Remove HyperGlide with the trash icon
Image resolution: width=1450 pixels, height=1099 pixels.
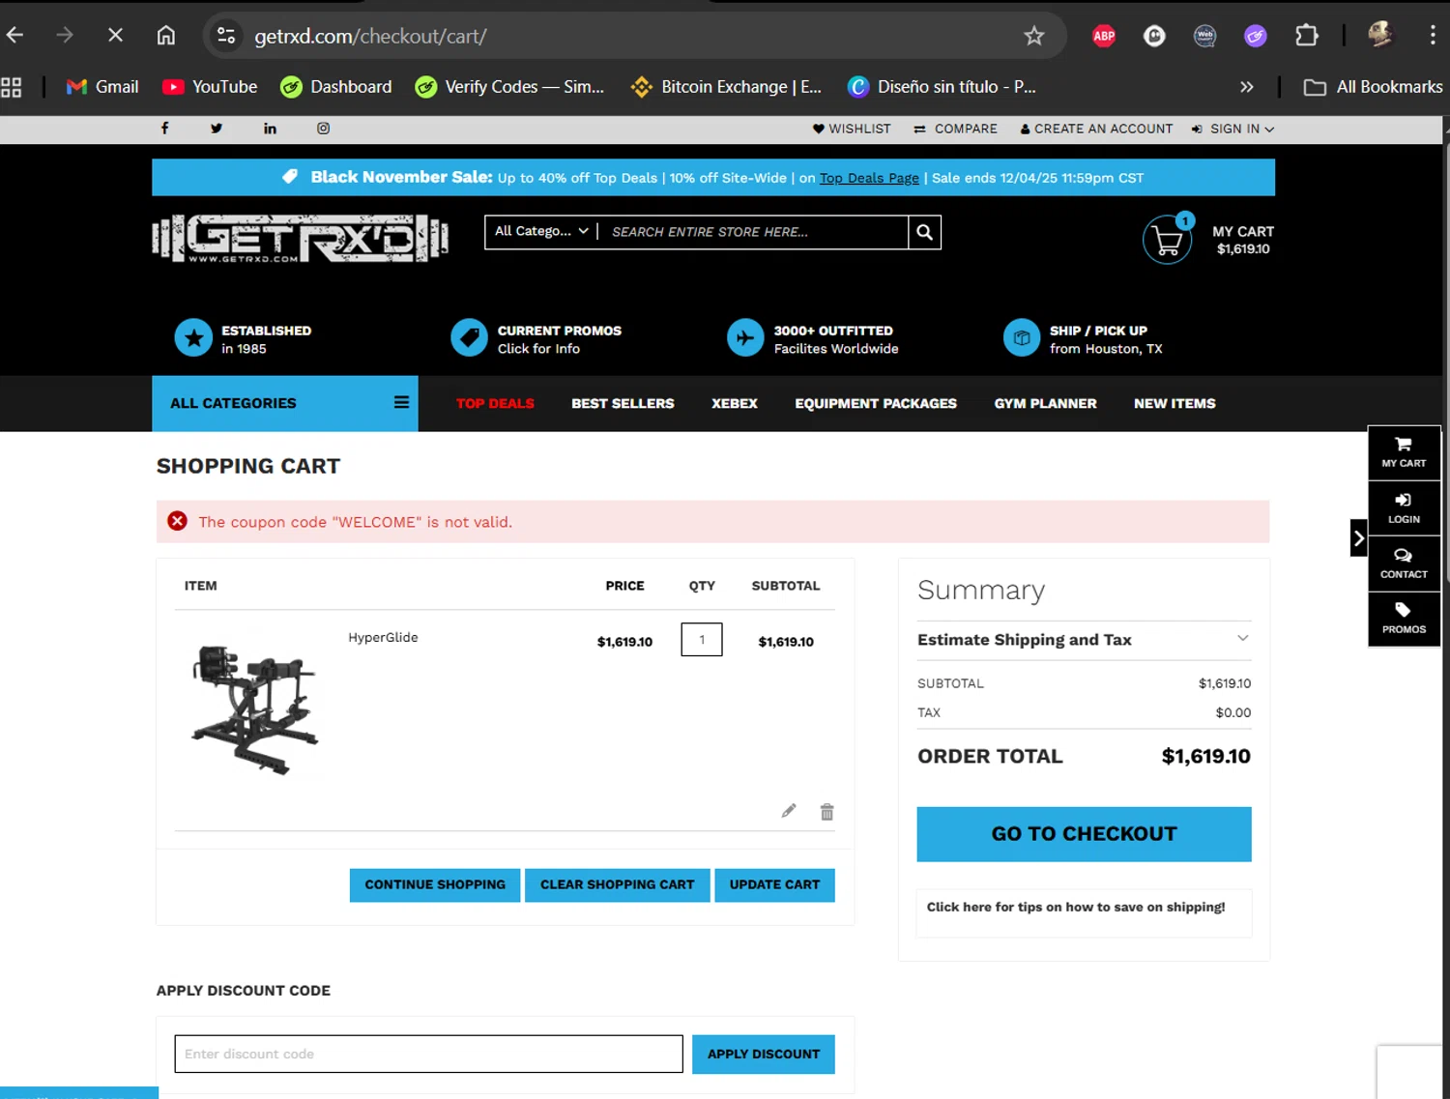pos(826,812)
